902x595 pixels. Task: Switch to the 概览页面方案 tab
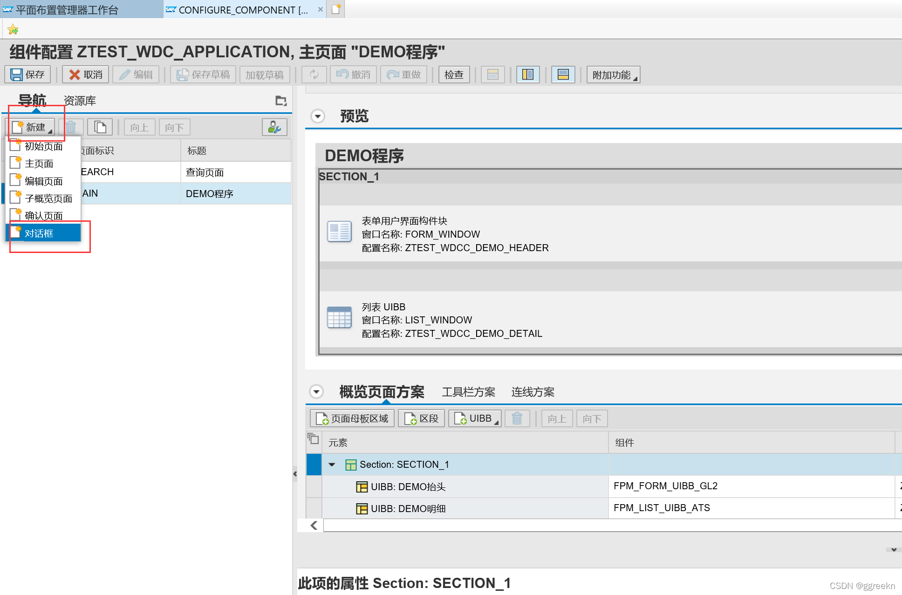382,392
